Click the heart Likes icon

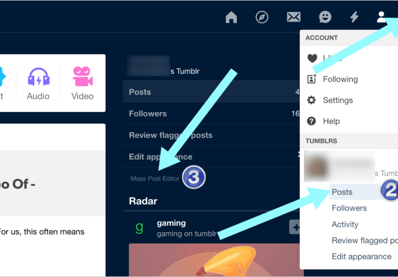312,58
